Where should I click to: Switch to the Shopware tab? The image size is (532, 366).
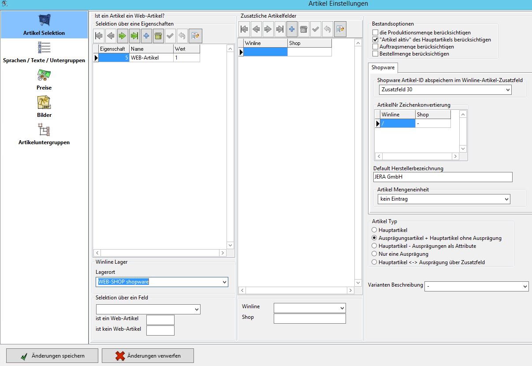[x=383, y=68]
